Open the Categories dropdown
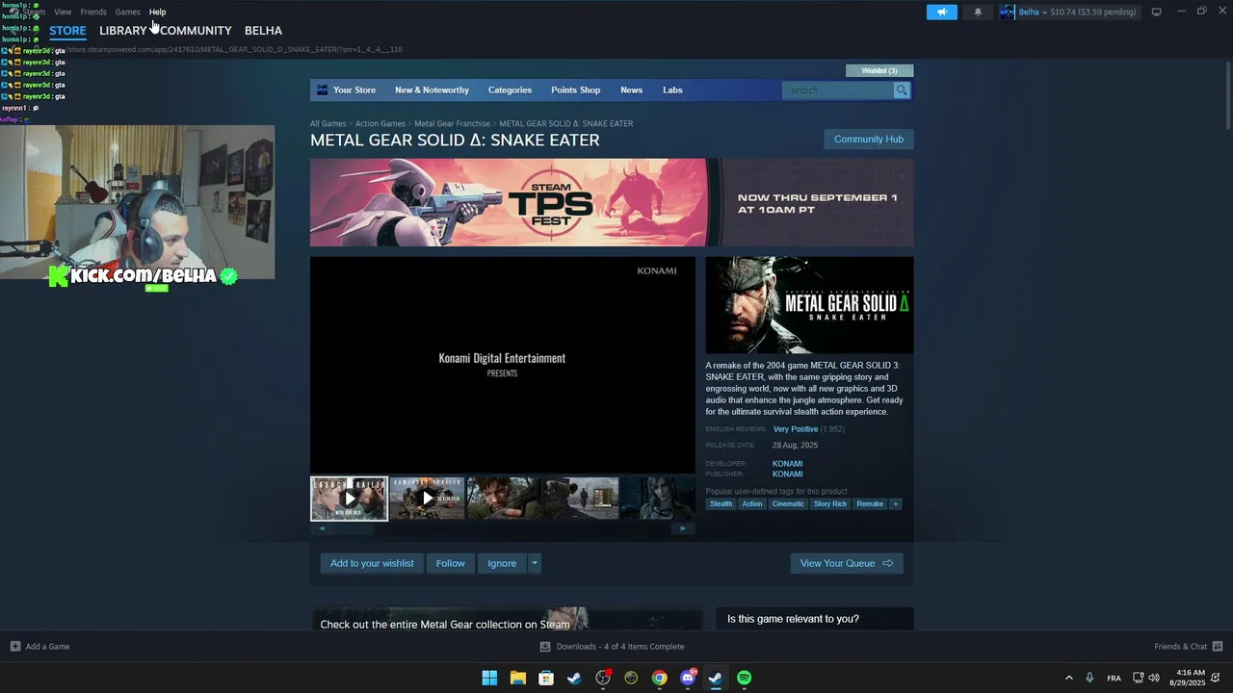The height and width of the screenshot is (693, 1233). click(510, 90)
